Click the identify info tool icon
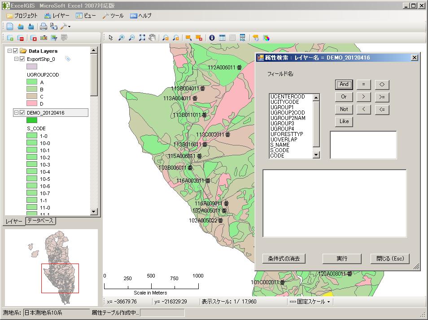 click(212, 38)
